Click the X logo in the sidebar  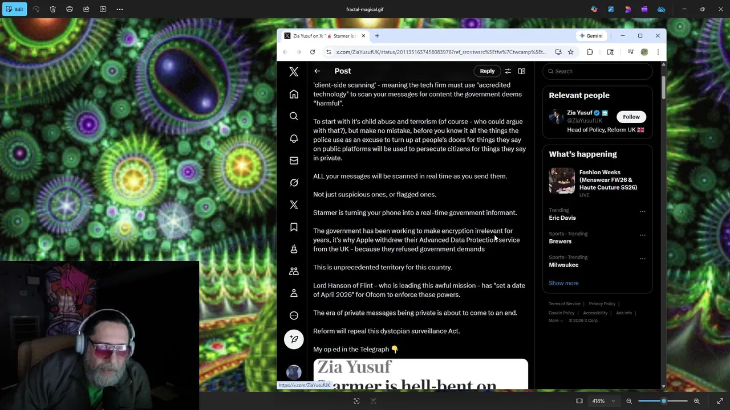[294, 72]
